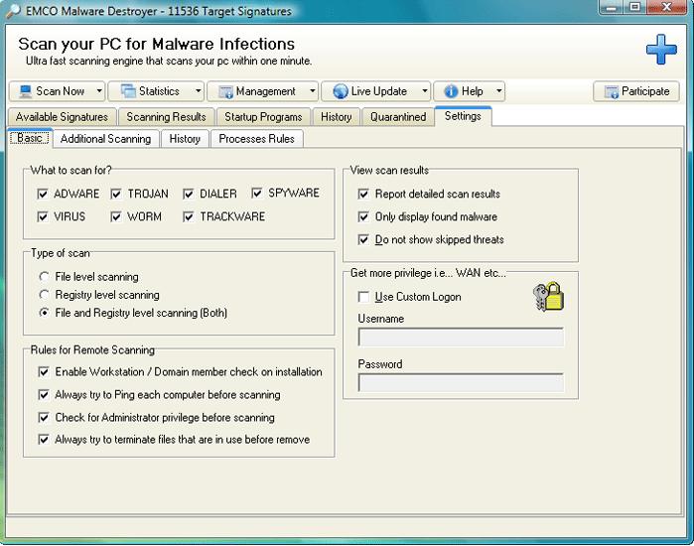
Task: Select Registry level scanning option
Action: [x=44, y=294]
